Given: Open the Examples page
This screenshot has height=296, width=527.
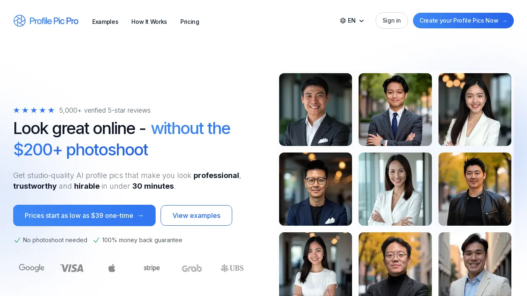Looking at the screenshot, I should [105, 22].
